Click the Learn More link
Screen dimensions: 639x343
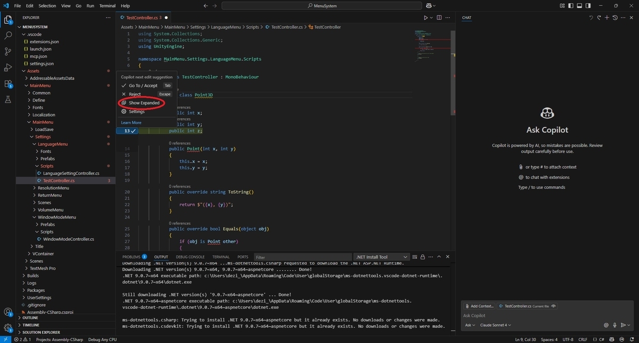(131, 122)
